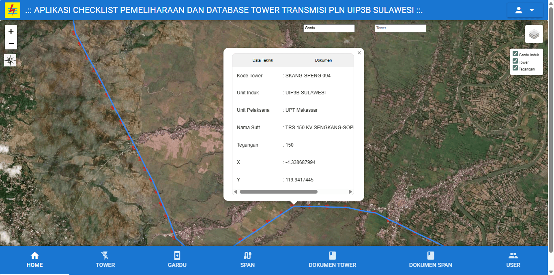Focus the Gardu search field

(329, 28)
